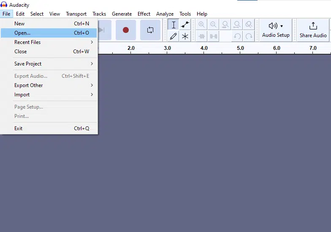Click the Undo arrow icon
This screenshot has width=331, height=232.
click(237, 36)
